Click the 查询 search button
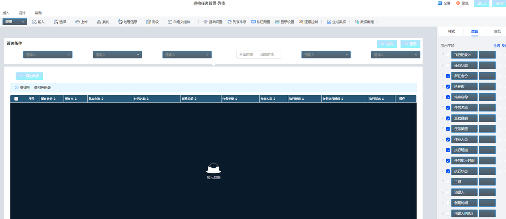The image size is (506, 219). click(x=387, y=44)
